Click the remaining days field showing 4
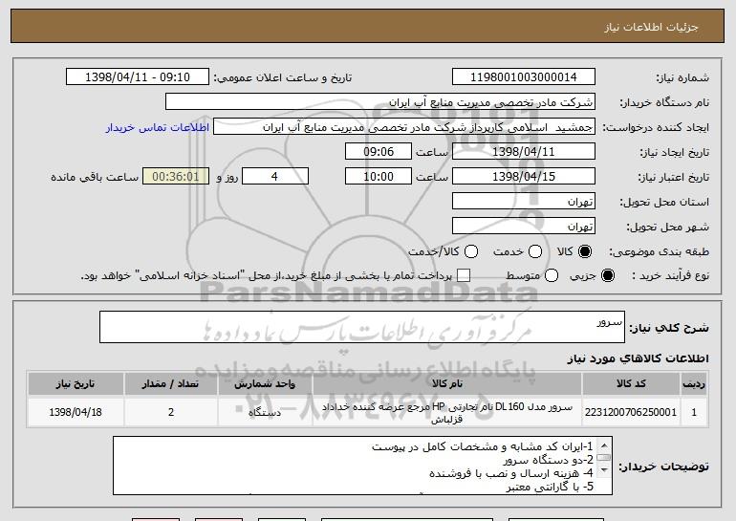736x521 pixels. [275, 177]
